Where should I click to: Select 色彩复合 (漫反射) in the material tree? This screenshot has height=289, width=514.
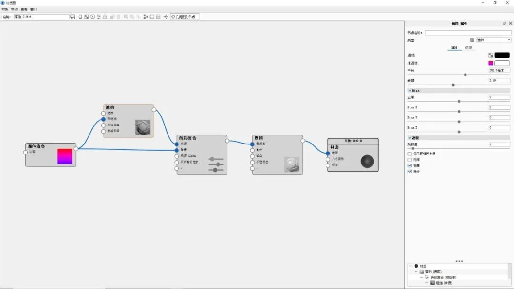point(443,277)
